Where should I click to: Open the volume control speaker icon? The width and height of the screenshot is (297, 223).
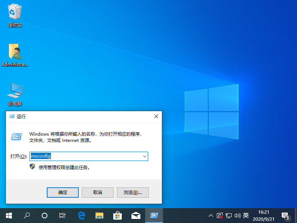coord(237,215)
